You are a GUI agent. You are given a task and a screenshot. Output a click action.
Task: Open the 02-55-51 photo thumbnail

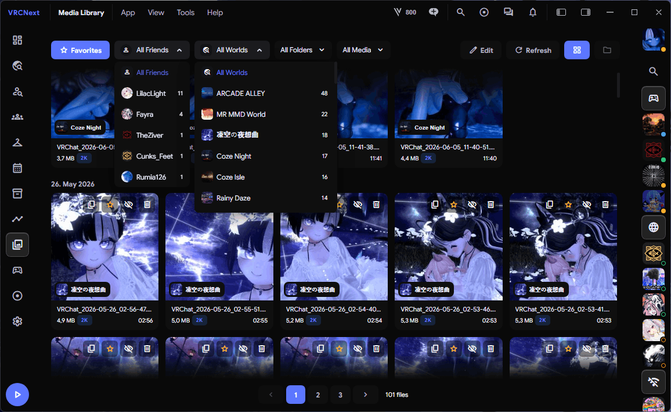(219, 247)
